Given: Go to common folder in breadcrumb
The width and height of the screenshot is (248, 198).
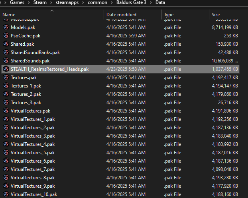Looking at the screenshot, I should 97,2.
